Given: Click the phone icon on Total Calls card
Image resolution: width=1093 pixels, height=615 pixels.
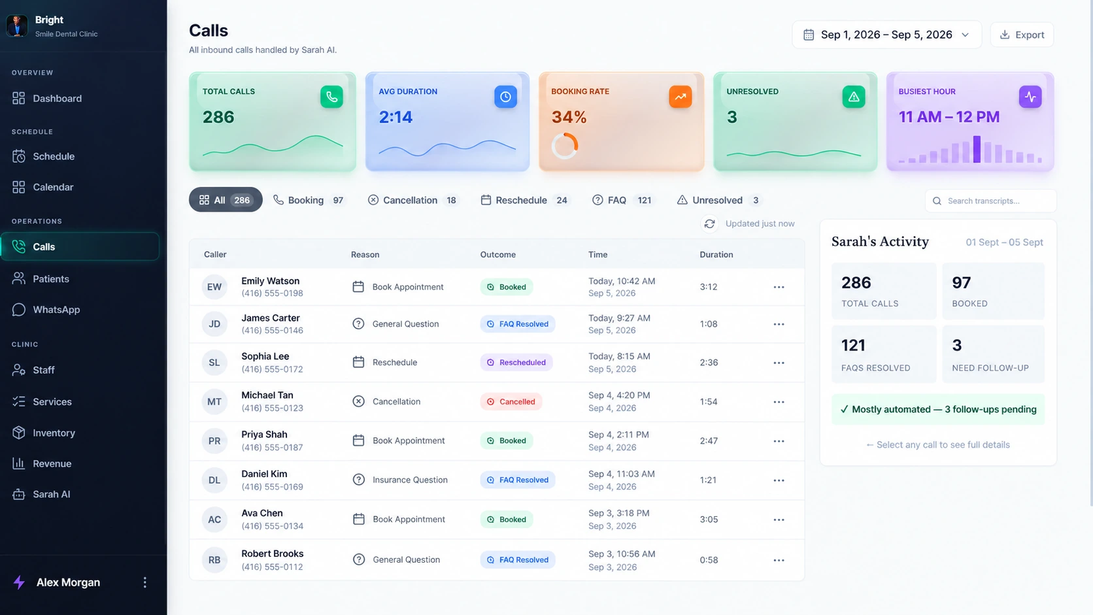Looking at the screenshot, I should [331, 97].
